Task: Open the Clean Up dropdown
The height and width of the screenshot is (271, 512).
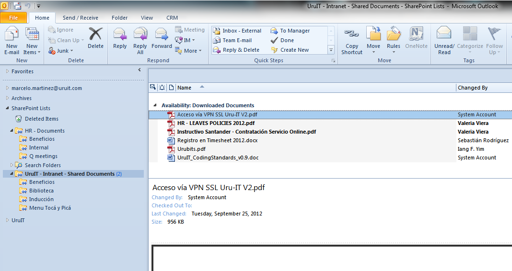Action: pos(66,40)
